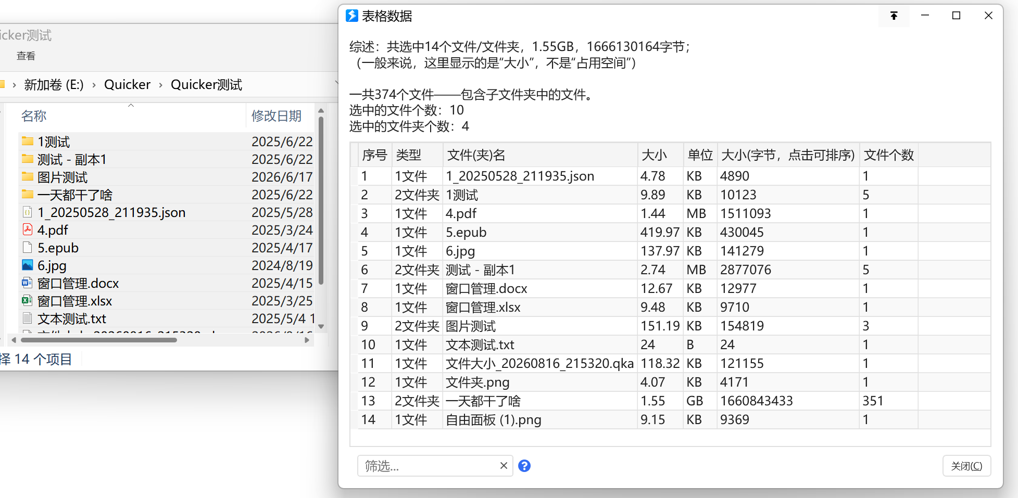Select the 一天都干了啥 folder icon in Explorer

coord(28,194)
